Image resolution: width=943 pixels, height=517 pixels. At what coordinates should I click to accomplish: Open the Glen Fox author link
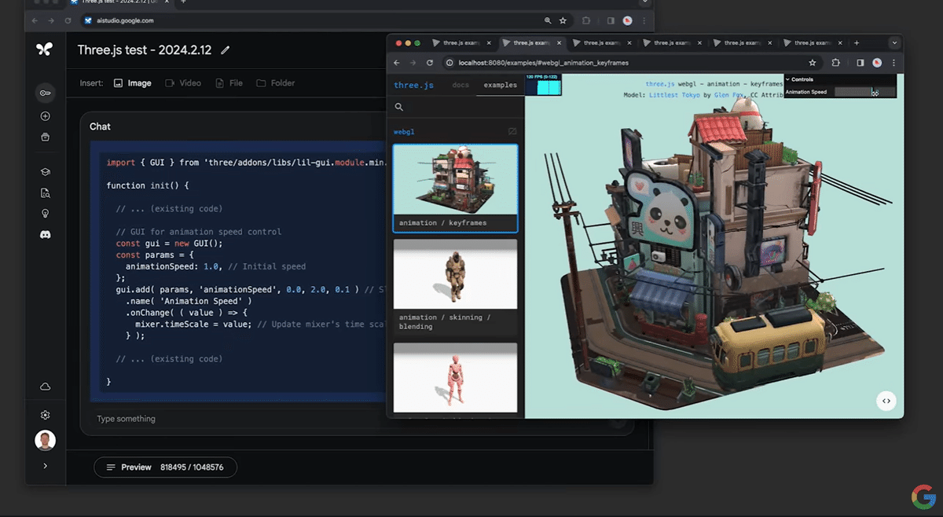pos(728,95)
